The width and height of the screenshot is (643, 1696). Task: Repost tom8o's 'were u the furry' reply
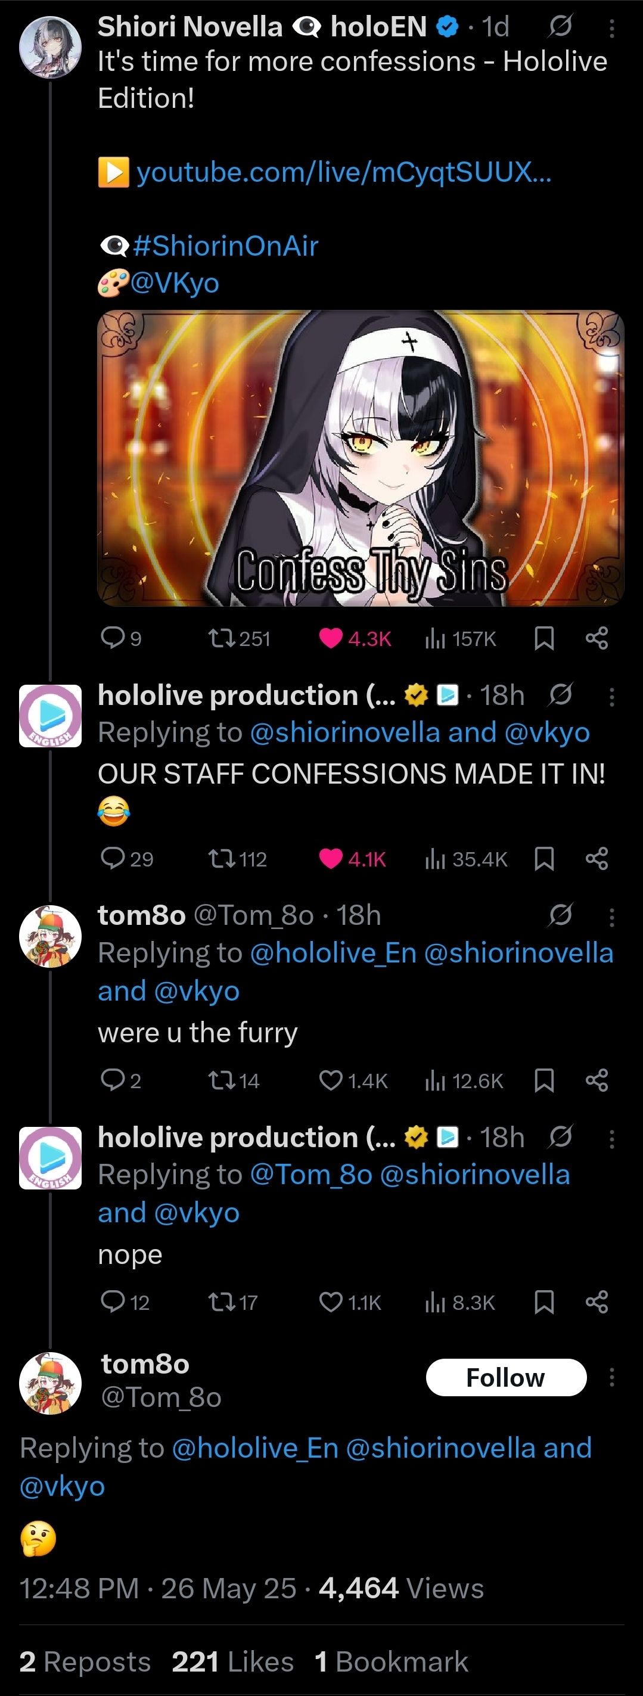pos(217,1080)
